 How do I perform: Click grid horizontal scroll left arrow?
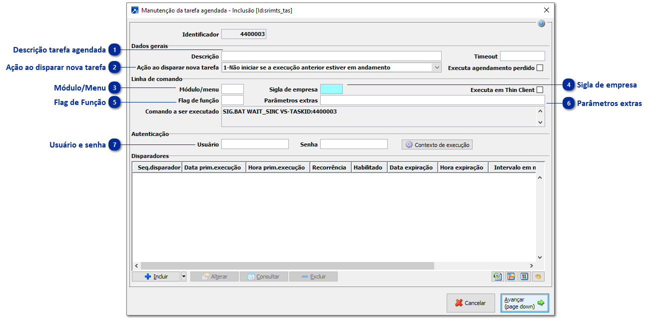point(136,266)
